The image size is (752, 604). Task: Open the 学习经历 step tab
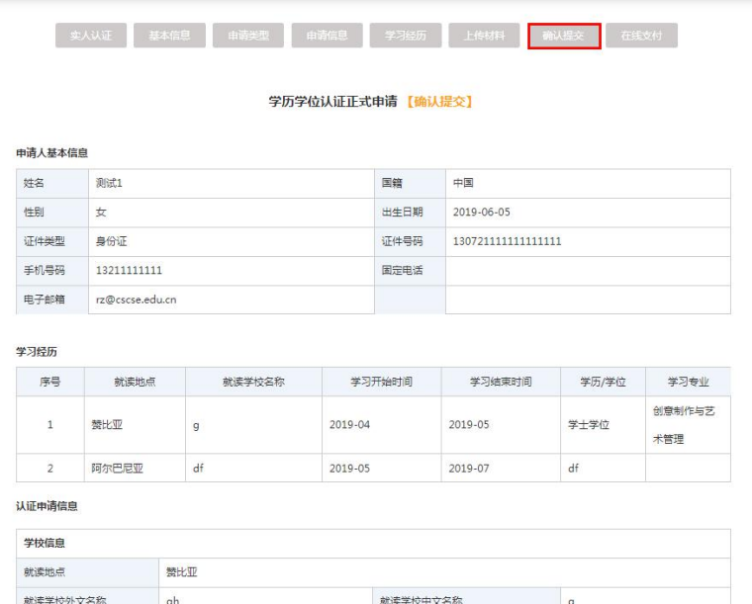point(406,37)
